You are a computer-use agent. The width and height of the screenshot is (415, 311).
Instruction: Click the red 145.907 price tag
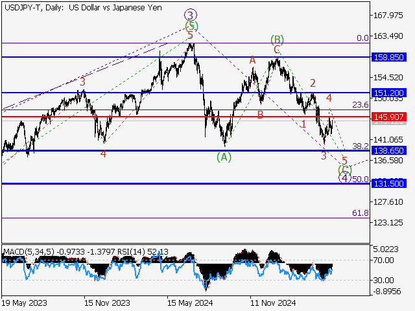point(390,116)
